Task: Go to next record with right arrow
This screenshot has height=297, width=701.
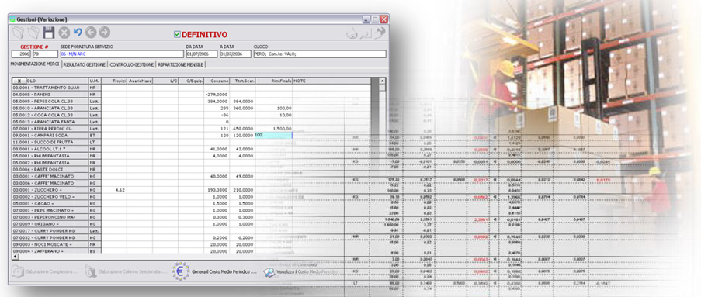Action: pos(105,32)
